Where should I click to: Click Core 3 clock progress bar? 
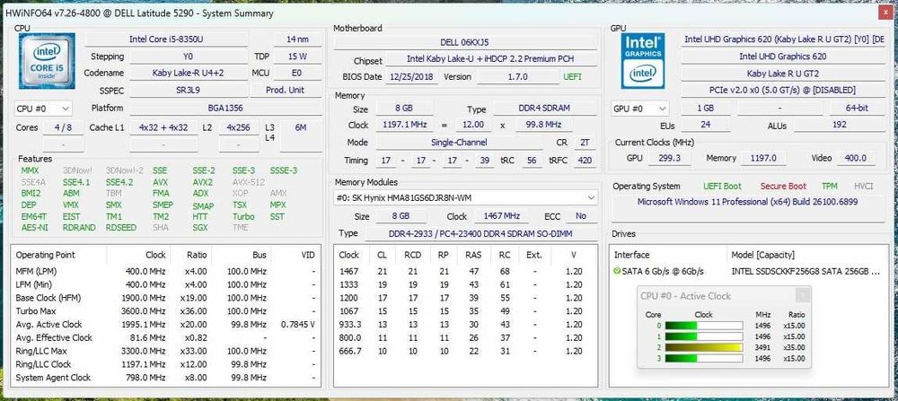click(x=703, y=358)
